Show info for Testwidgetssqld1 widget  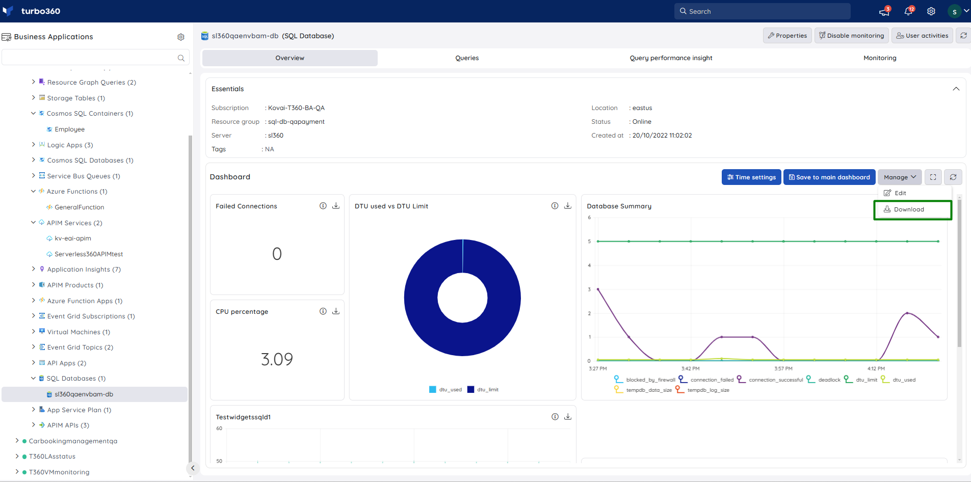coord(555,417)
